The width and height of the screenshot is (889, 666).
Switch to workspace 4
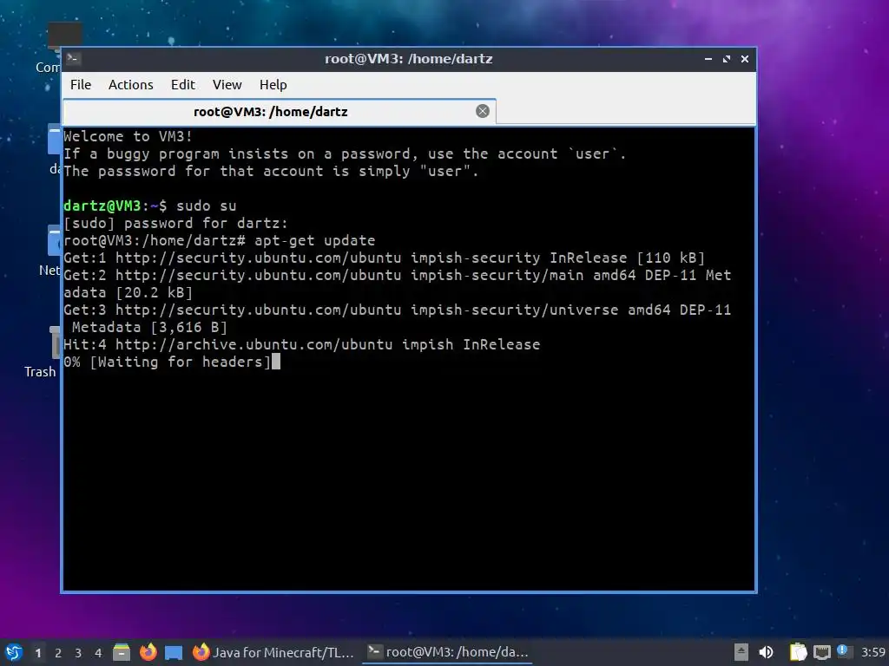(x=98, y=653)
